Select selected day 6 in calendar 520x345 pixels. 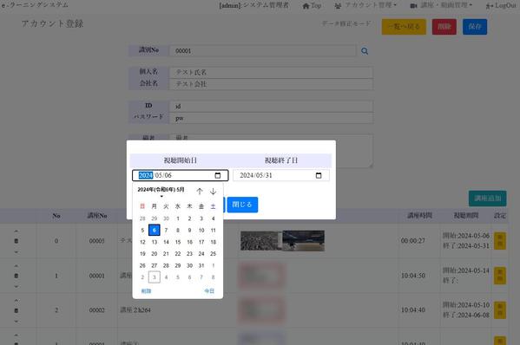pyautogui.click(x=155, y=230)
